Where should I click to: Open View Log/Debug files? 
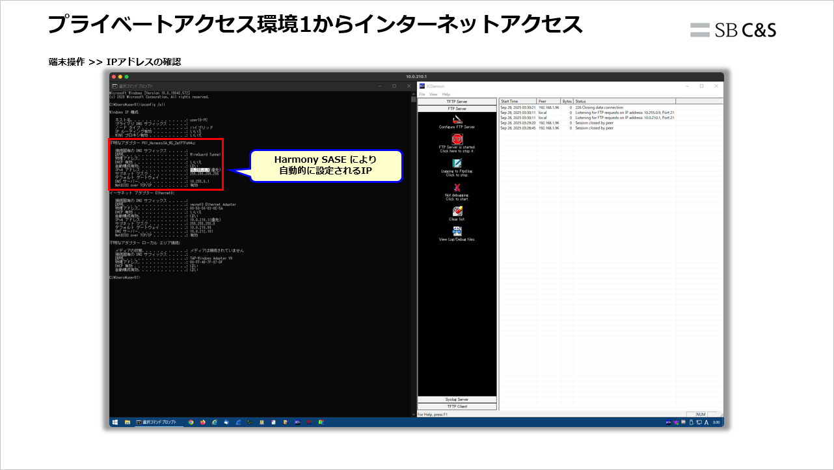pos(455,231)
